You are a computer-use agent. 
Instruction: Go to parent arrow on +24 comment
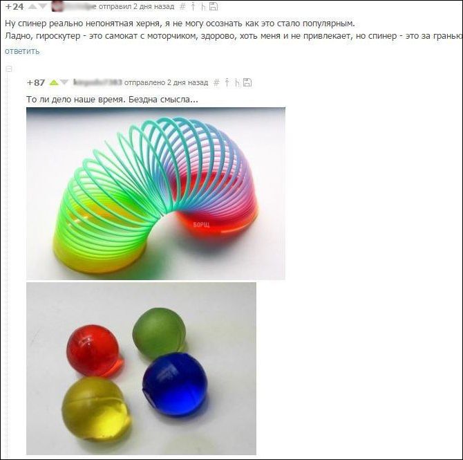[193, 6]
